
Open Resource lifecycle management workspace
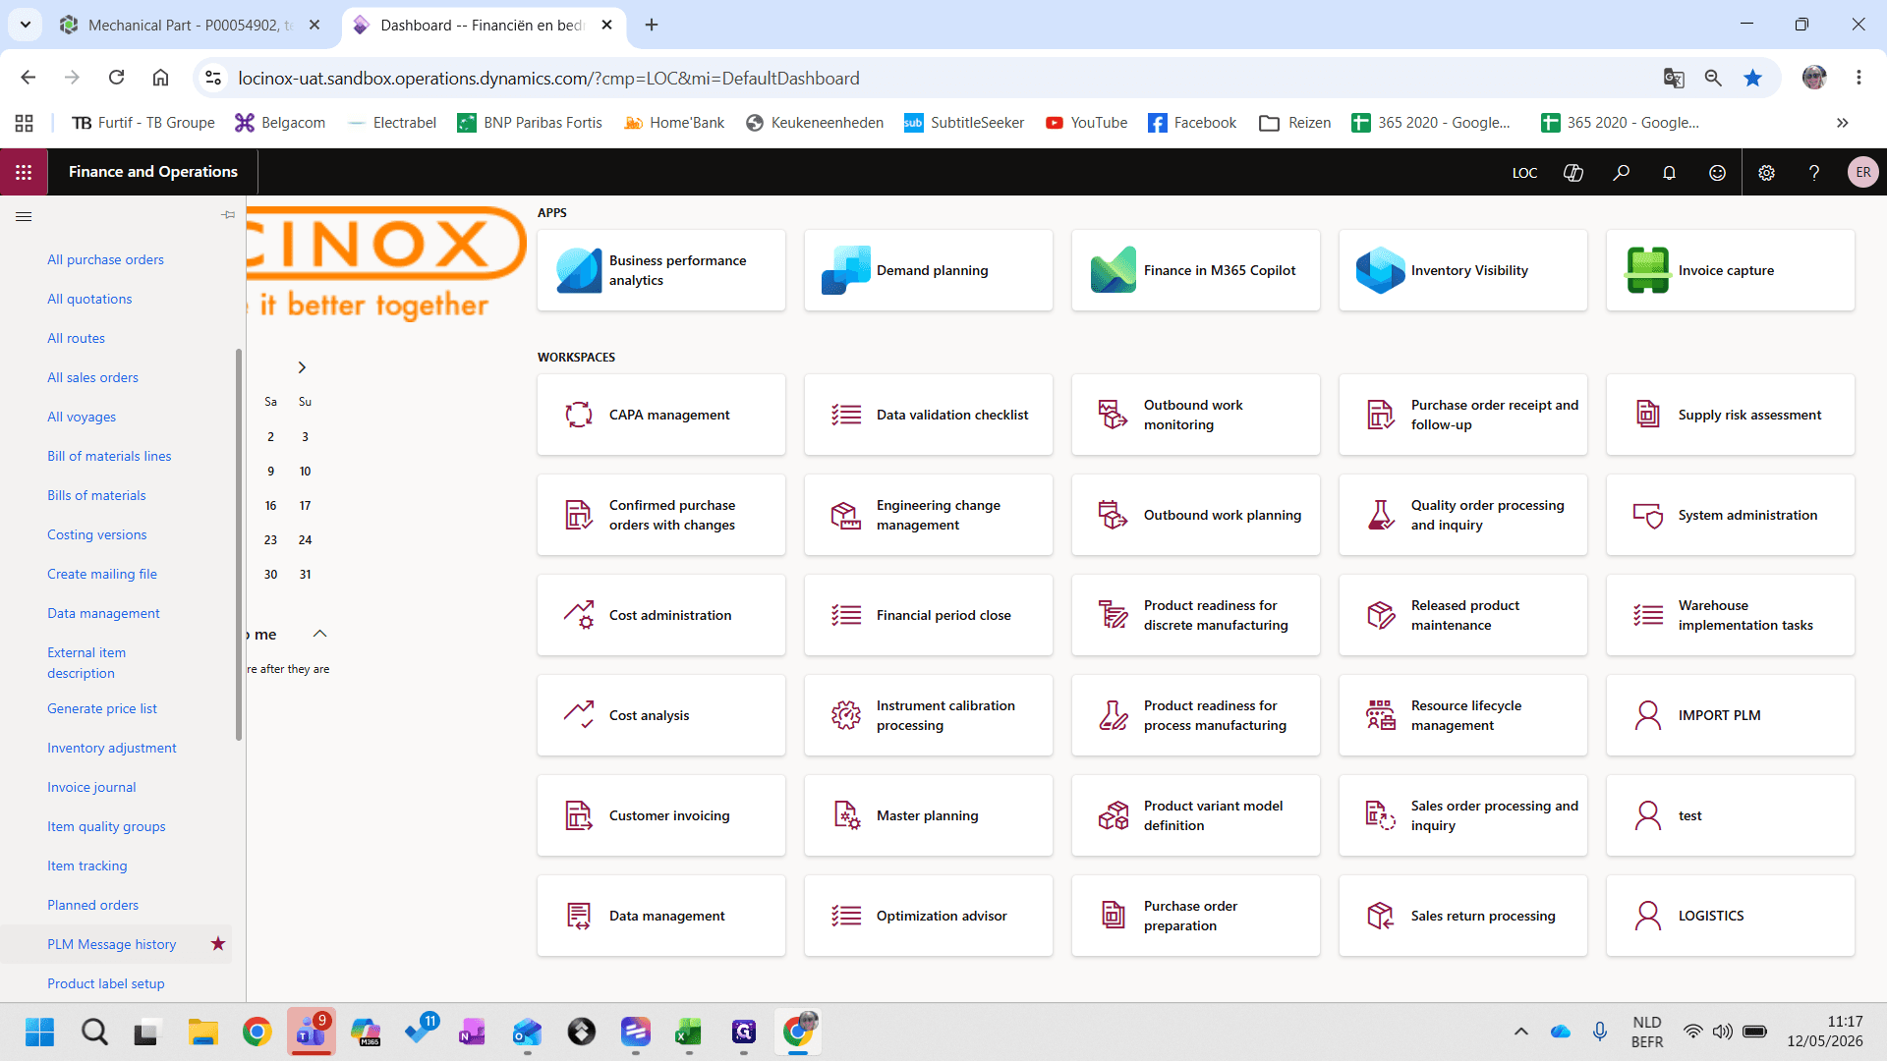click(x=1463, y=715)
